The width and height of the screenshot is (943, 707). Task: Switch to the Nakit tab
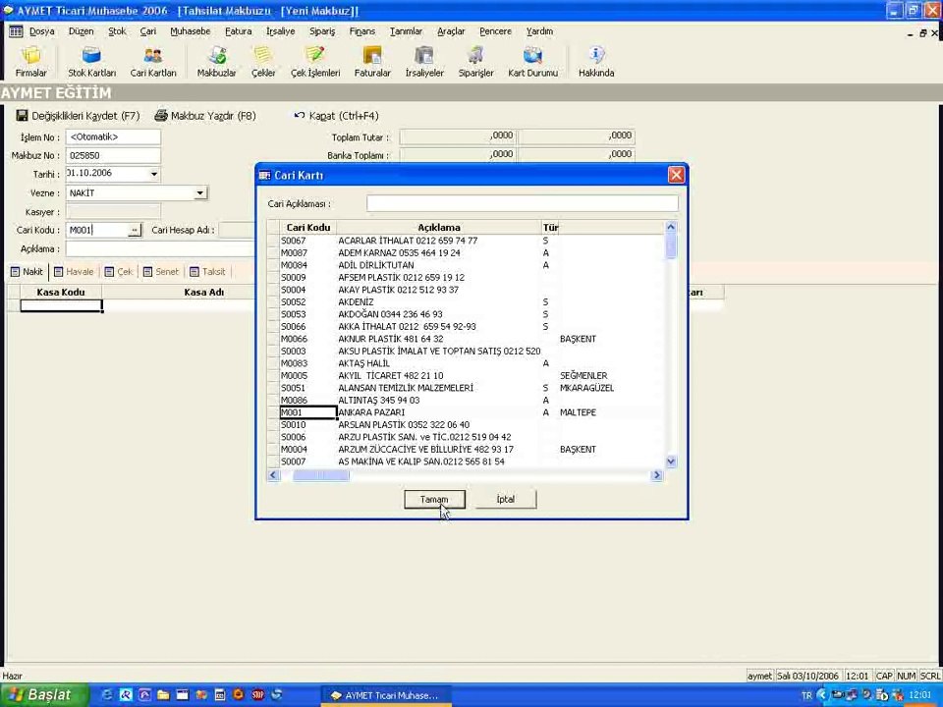pyautogui.click(x=27, y=272)
